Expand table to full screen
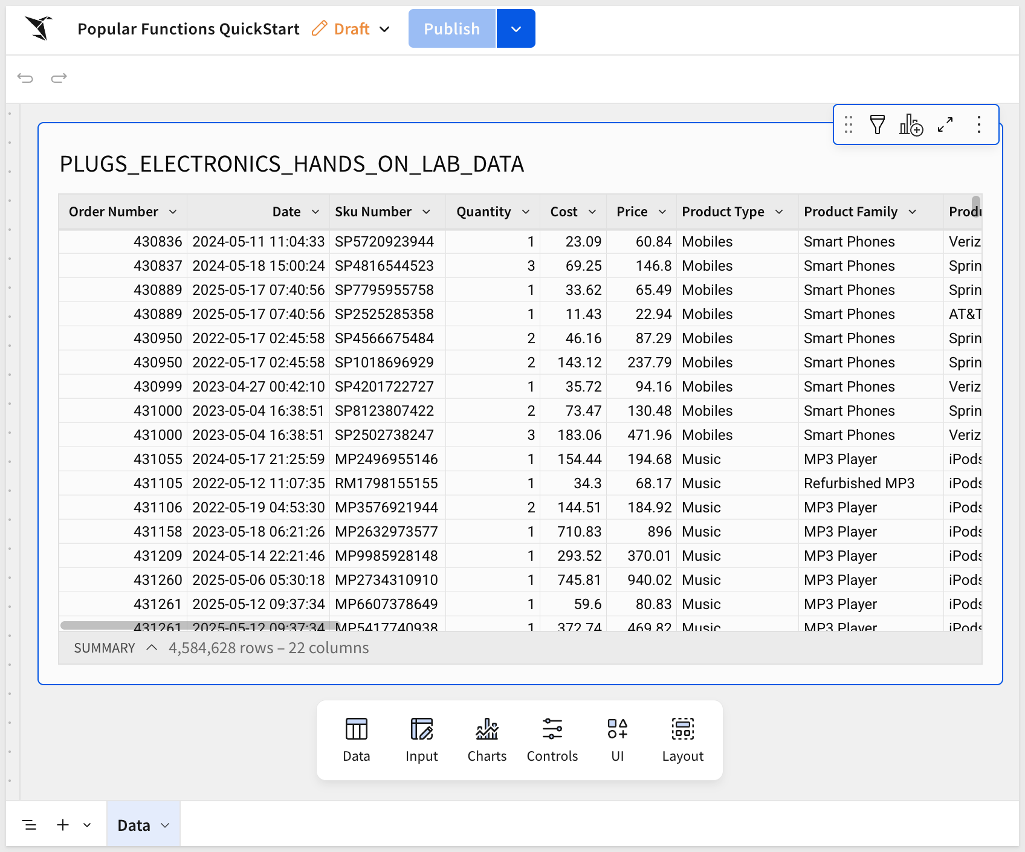Screen dimensions: 1025x852 (945, 124)
